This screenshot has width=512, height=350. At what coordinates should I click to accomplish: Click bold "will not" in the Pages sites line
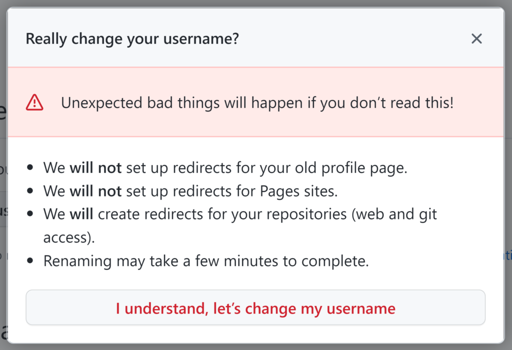point(95,191)
